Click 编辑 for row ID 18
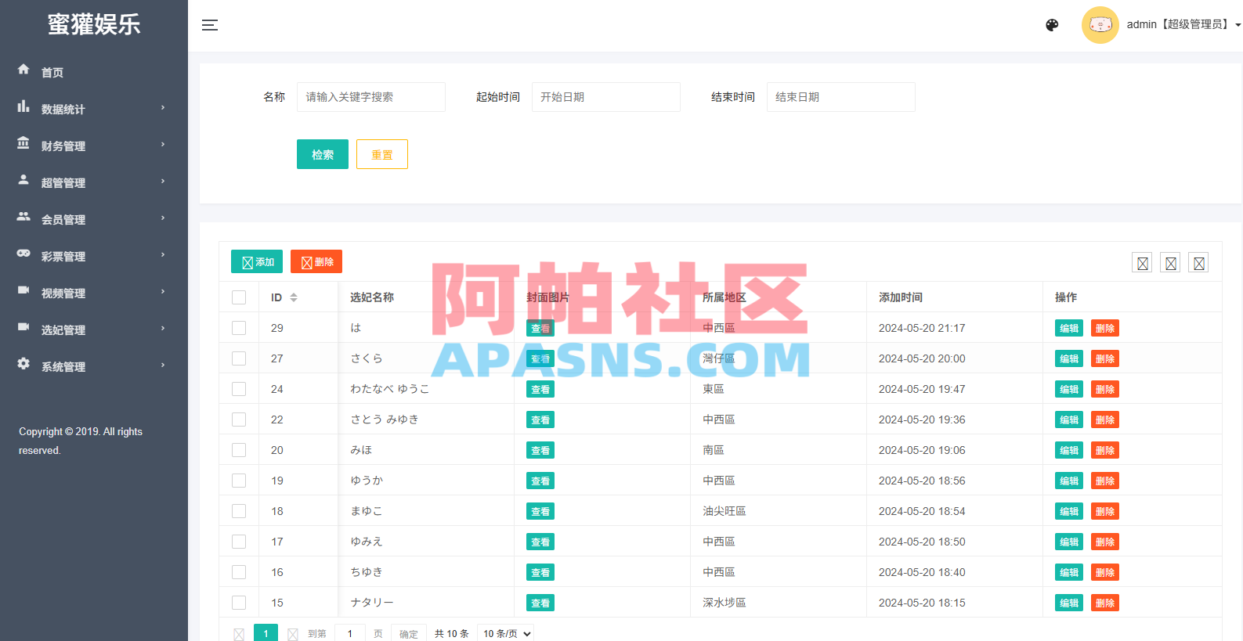The width and height of the screenshot is (1243, 641). pos(1069,511)
